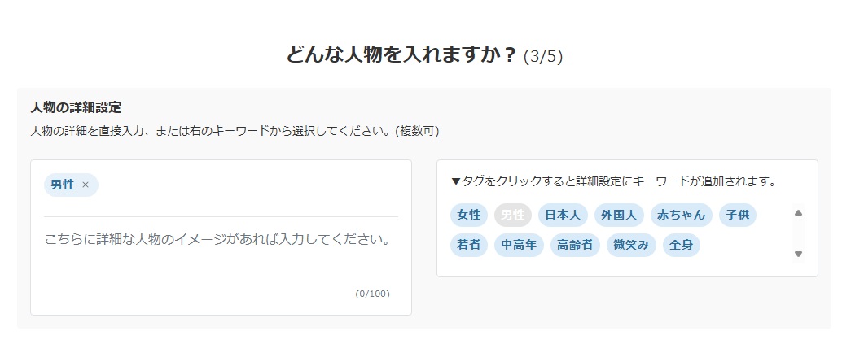Add the 微笑み tag
The height and width of the screenshot is (357, 864).
pos(631,245)
